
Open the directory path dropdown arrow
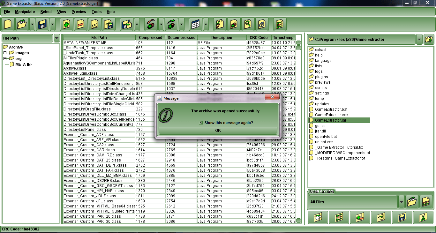[x=419, y=40]
